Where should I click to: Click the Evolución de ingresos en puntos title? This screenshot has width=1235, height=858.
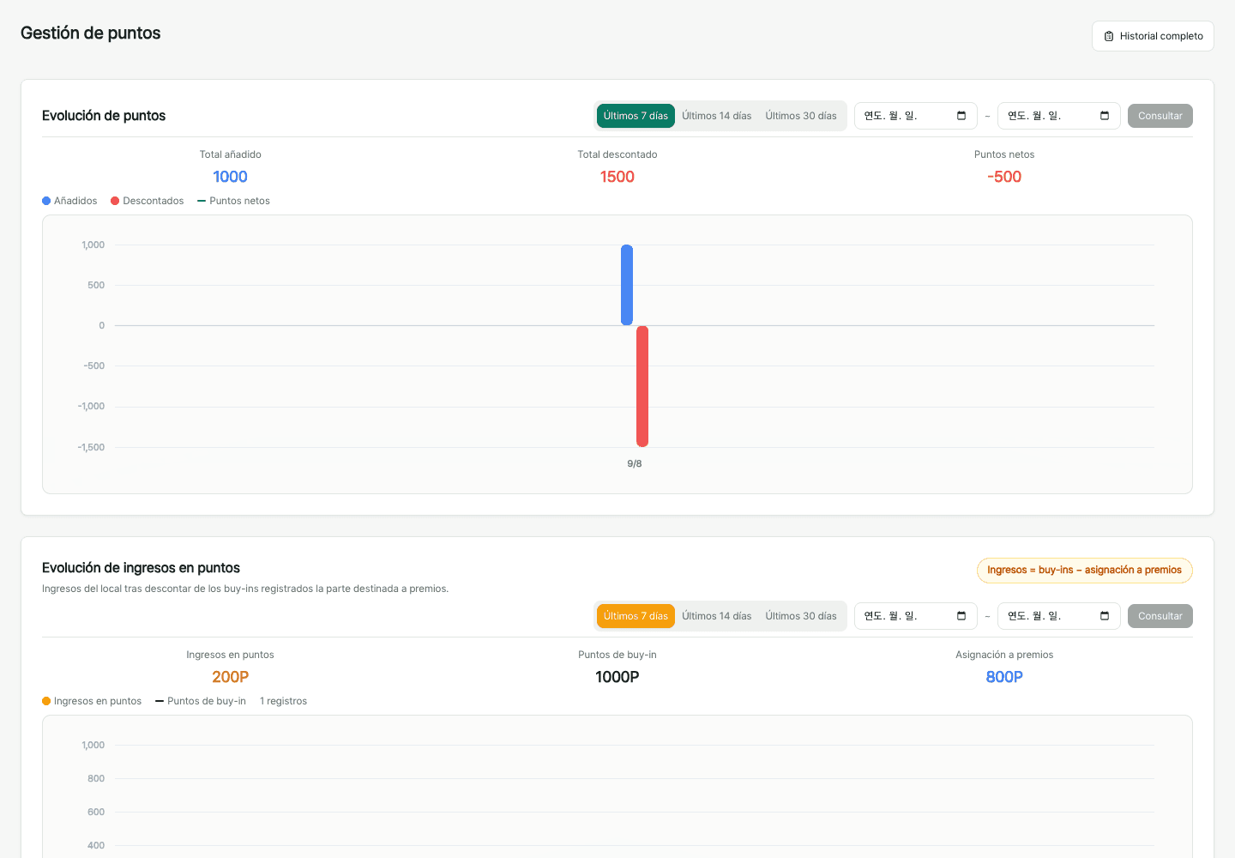coord(141,568)
